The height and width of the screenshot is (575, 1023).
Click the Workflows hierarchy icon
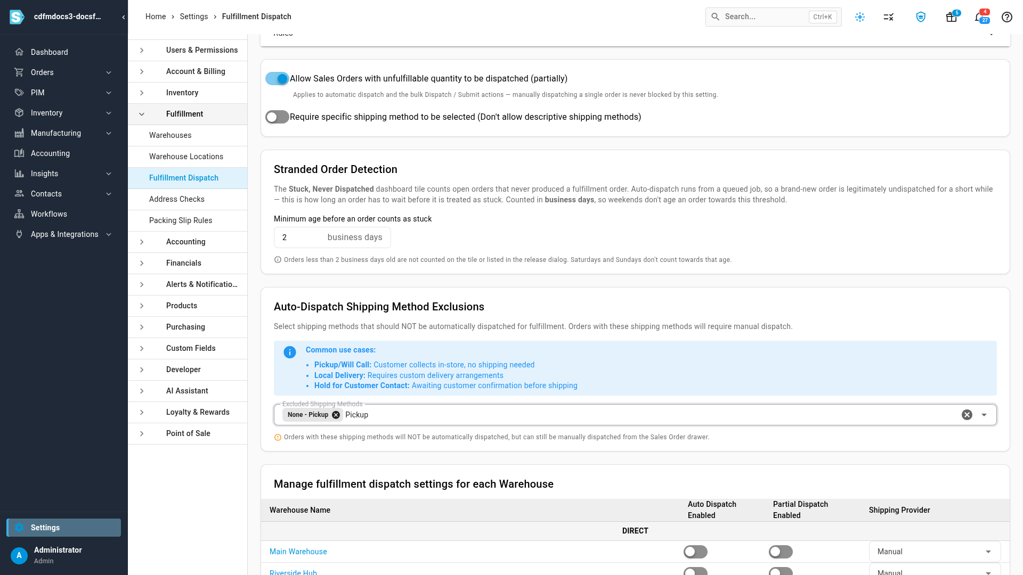coord(19,214)
